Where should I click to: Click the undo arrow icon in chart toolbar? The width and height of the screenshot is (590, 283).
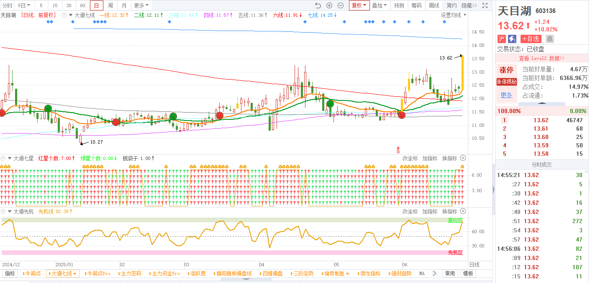(318, 5)
